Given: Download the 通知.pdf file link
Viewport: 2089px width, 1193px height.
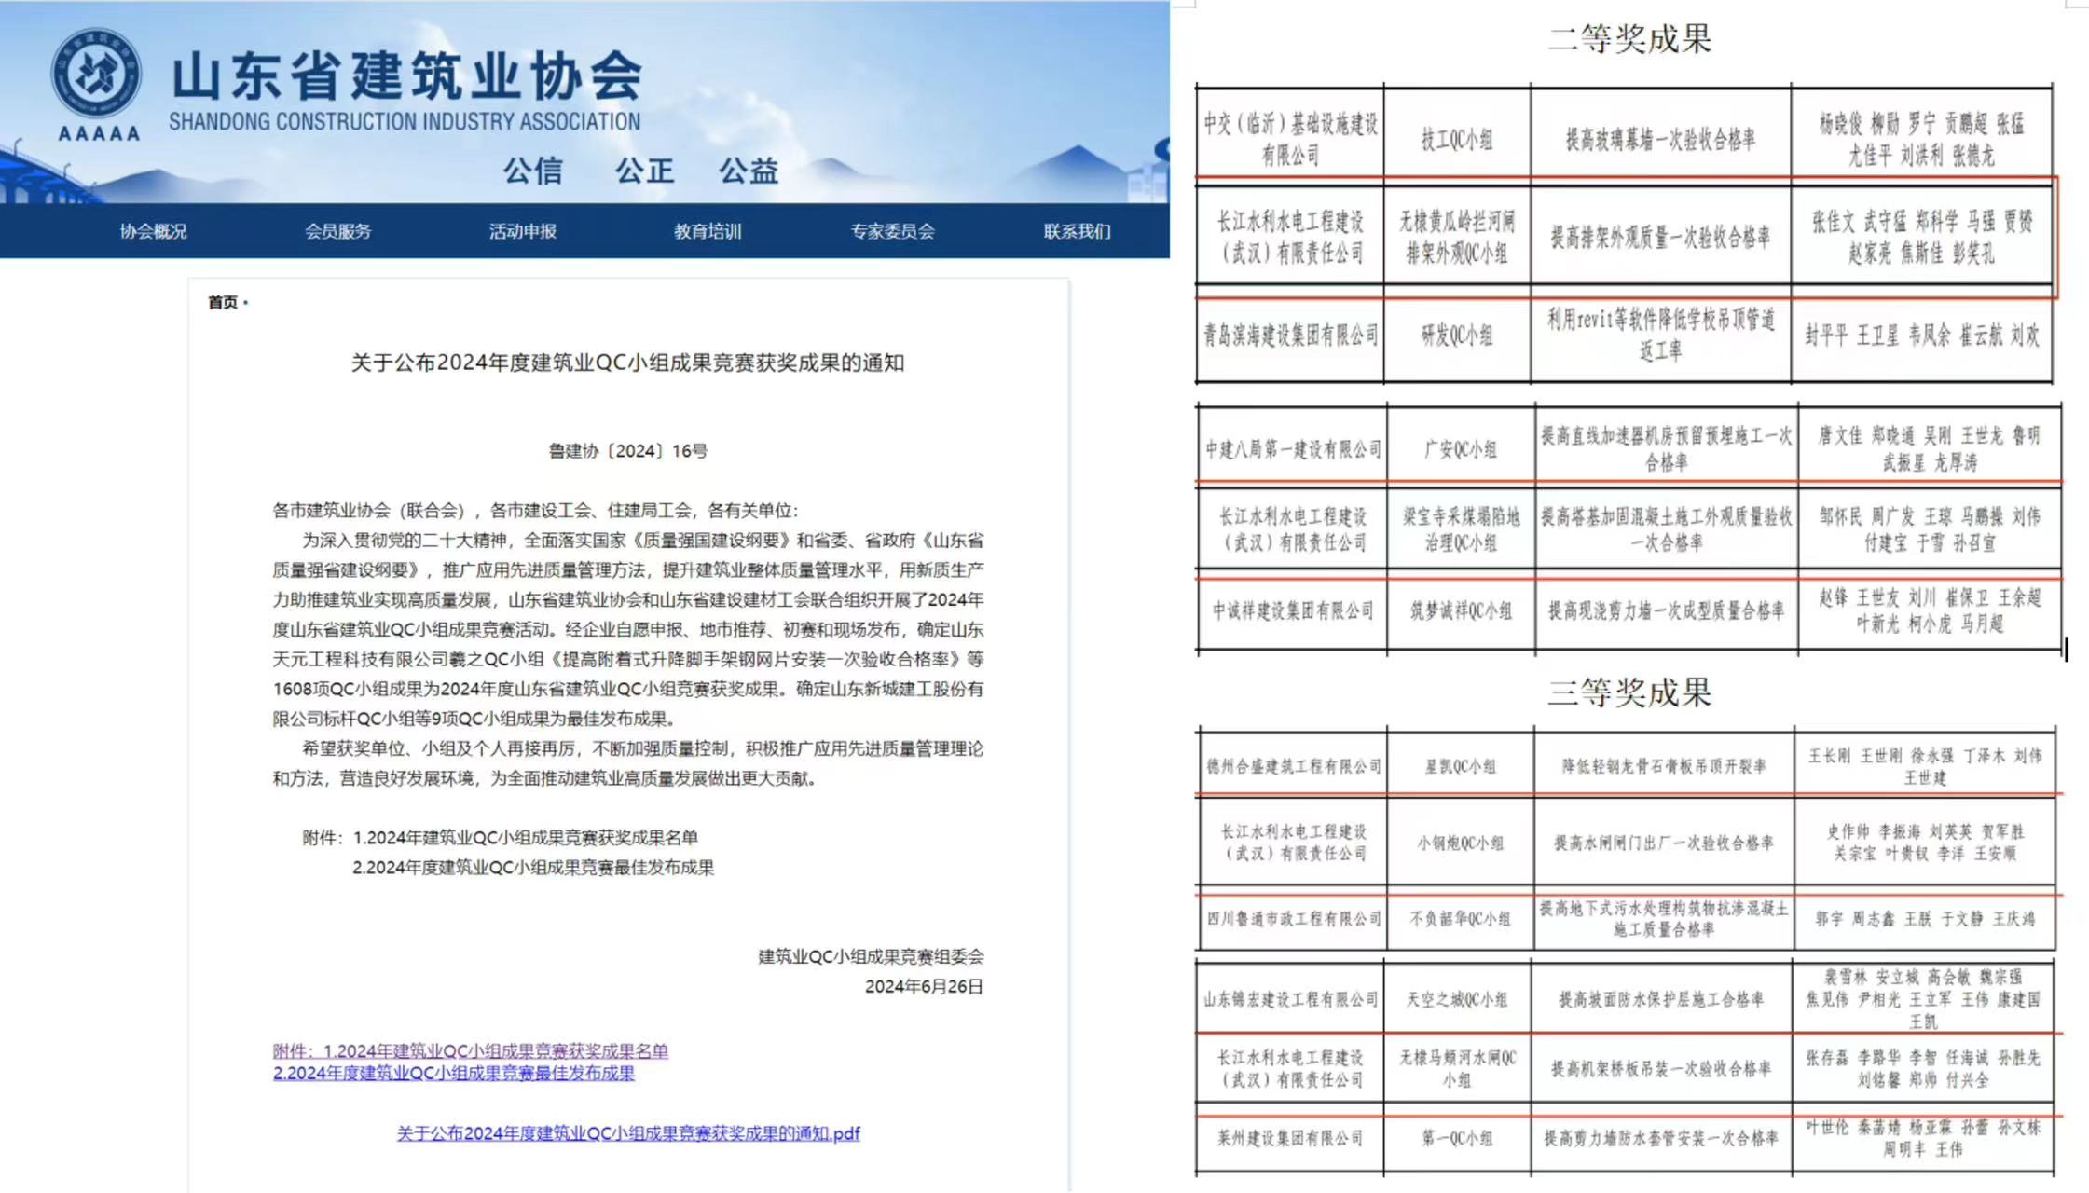Looking at the screenshot, I should [628, 1133].
